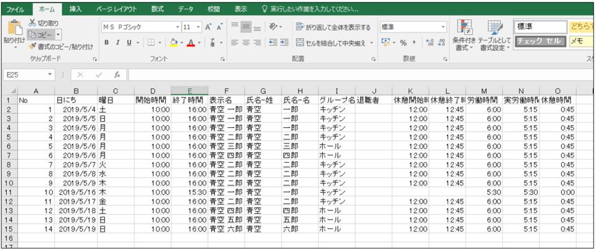
Task: Switch to the Insert (挿入) tab
Action: pyautogui.click(x=76, y=9)
